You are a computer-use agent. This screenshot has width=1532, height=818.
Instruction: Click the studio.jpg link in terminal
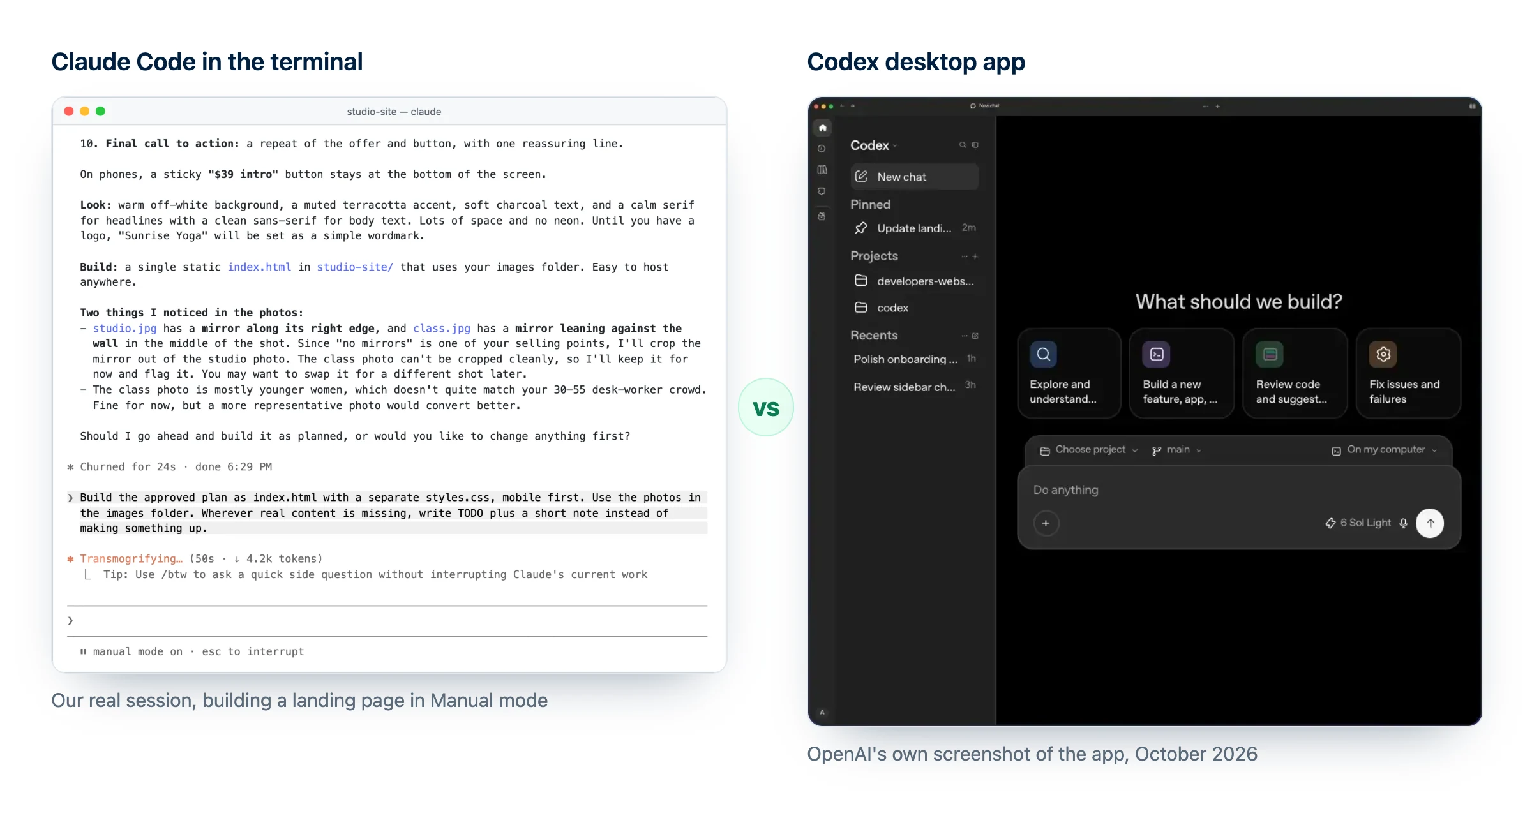(x=124, y=328)
